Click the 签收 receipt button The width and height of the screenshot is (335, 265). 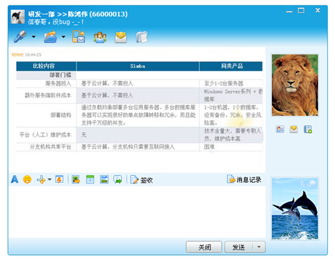coord(141,179)
